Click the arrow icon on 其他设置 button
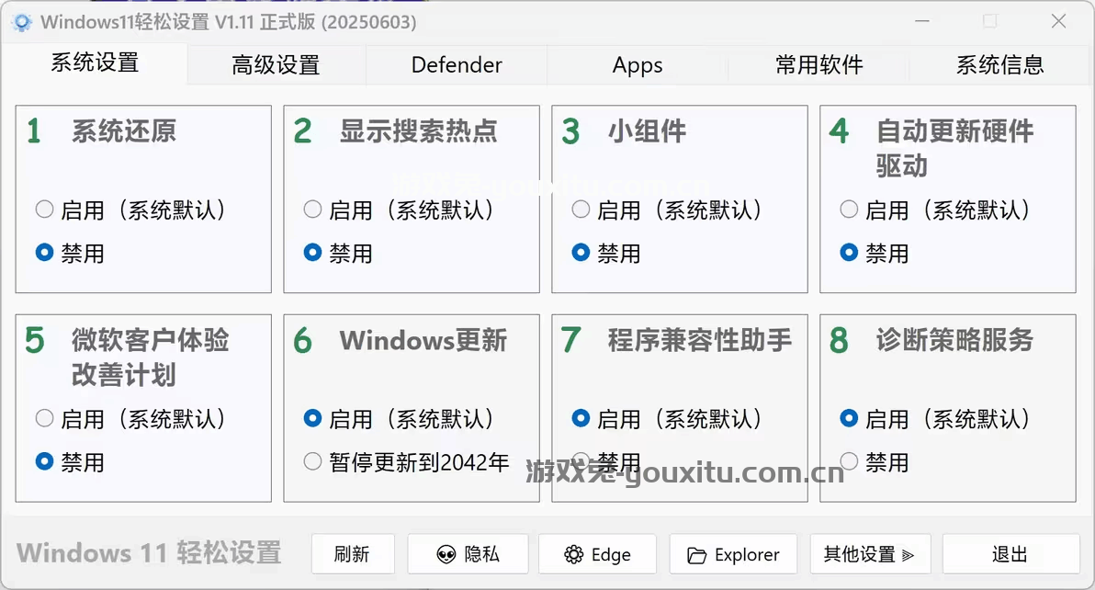 (908, 556)
